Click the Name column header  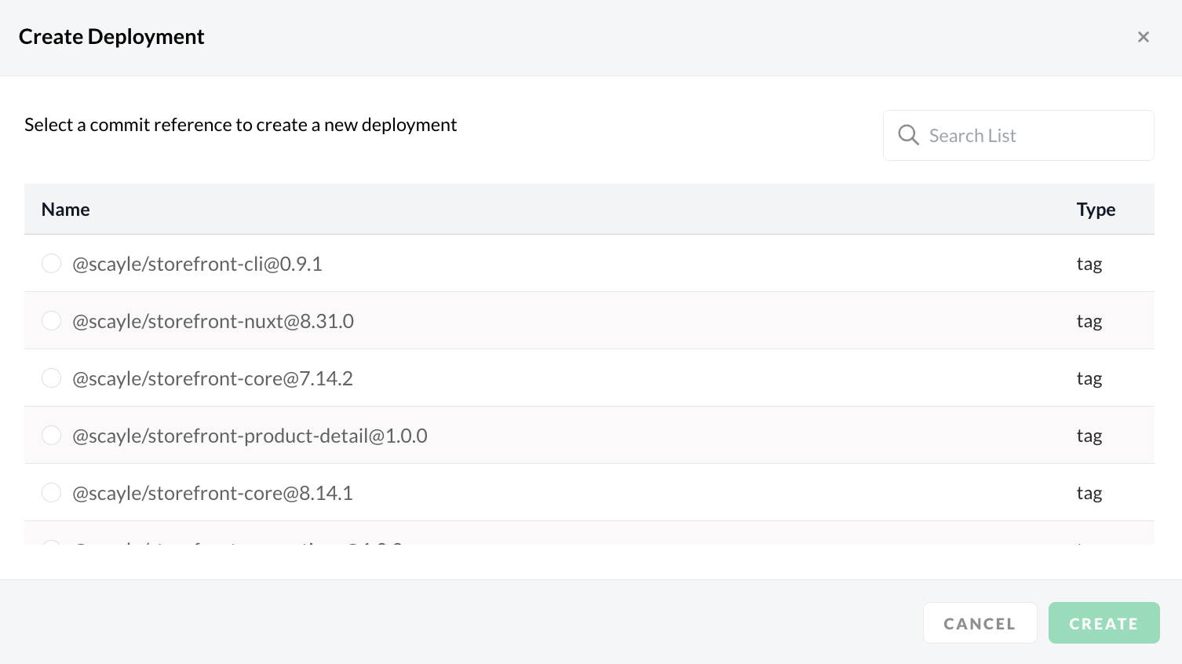tap(65, 210)
